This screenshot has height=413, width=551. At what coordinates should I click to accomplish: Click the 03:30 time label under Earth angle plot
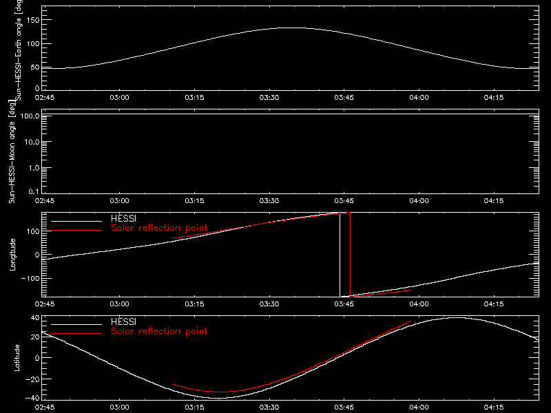point(269,98)
